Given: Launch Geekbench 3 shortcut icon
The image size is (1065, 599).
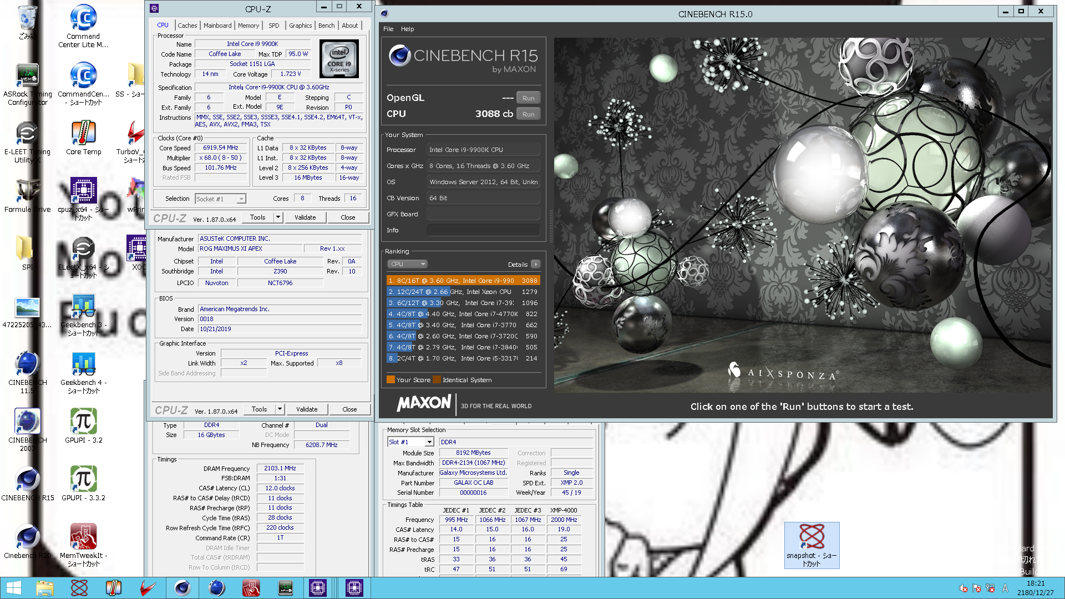Looking at the screenshot, I should [83, 314].
